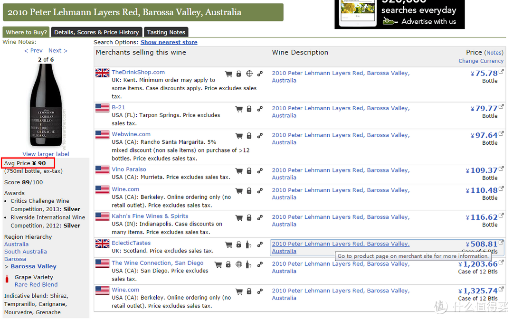
Task: Open the Kahn's Fine Wines & Spirits link
Action: click(x=150, y=216)
